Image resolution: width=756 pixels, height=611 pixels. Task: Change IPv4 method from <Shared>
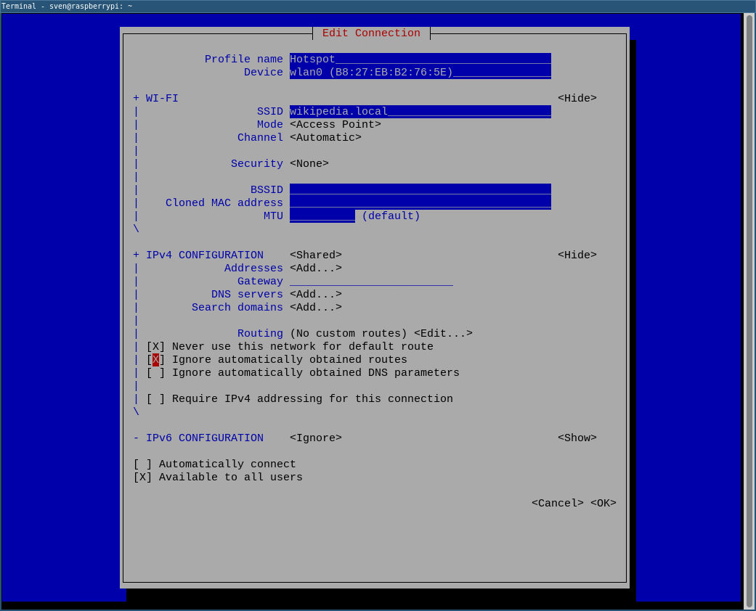click(315, 255)
